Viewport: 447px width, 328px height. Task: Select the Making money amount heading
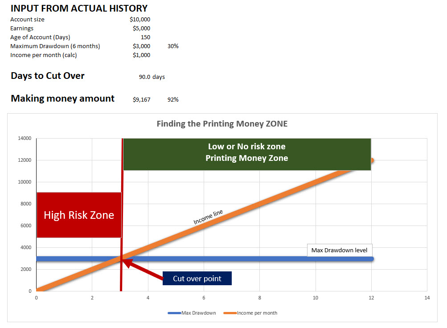[62, 98]
